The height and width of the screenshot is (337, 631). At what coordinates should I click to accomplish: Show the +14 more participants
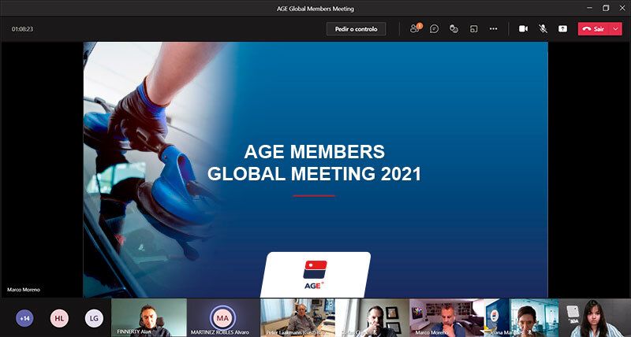(x=25, y=319)
